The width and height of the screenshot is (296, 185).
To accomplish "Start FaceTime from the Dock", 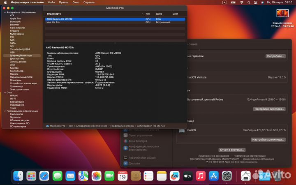I will (109, 176).
